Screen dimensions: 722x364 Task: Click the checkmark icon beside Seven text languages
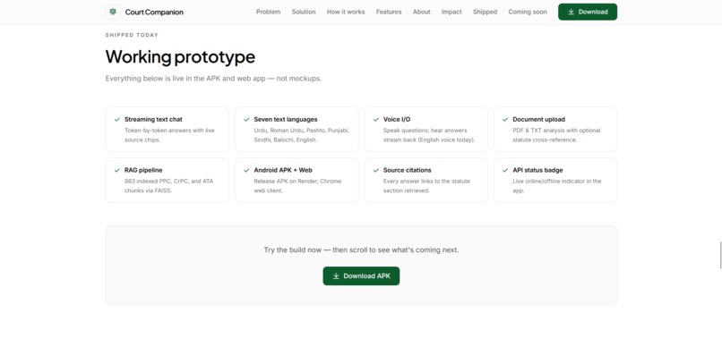(x=246, y=120)
